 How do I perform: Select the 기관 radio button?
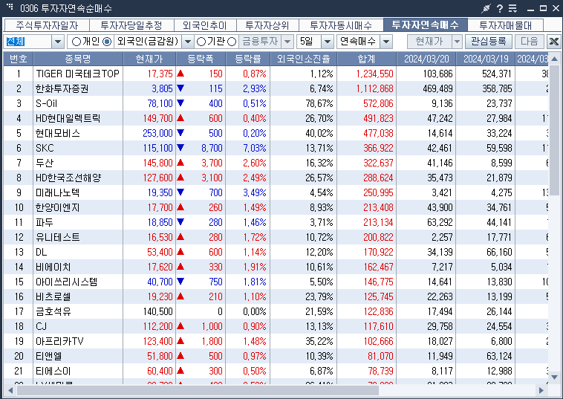point(201,42)
